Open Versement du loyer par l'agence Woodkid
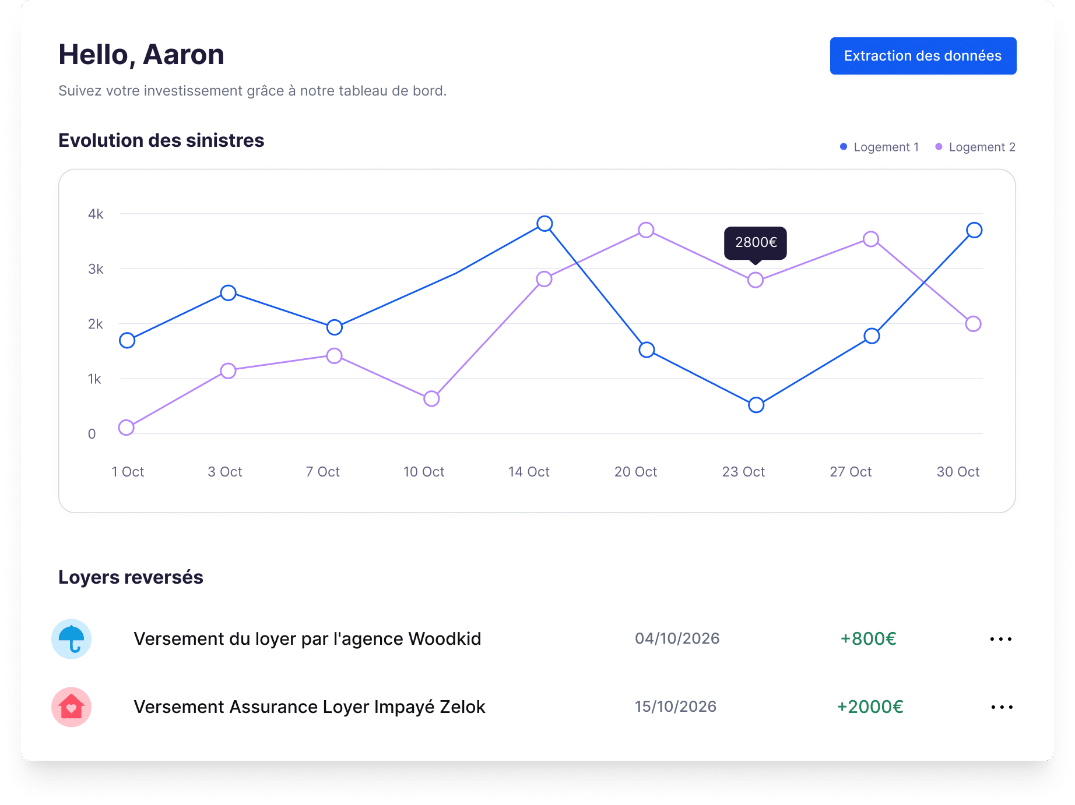 coord(307,639)
